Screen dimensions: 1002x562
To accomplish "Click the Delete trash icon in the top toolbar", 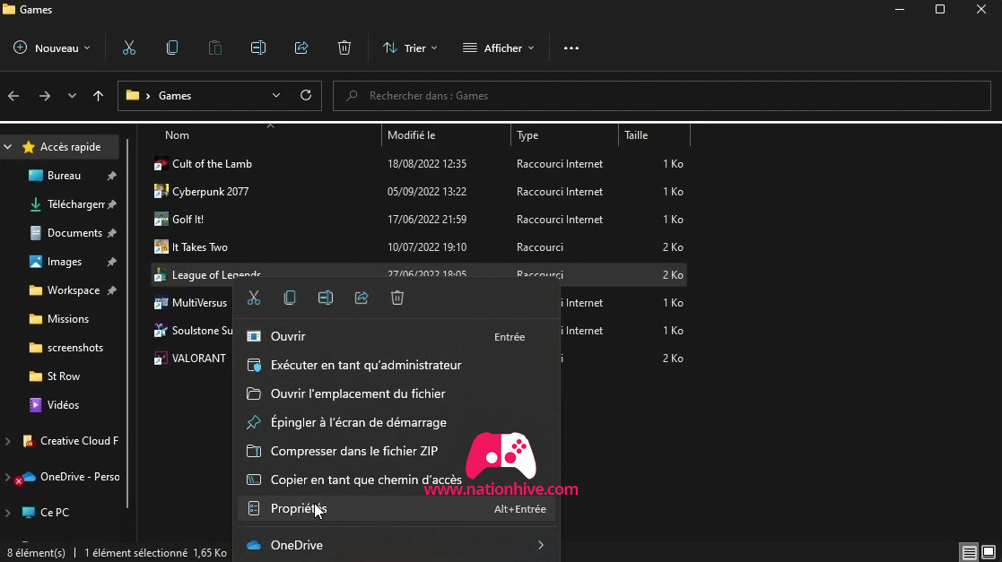I will tap(344, 48).
